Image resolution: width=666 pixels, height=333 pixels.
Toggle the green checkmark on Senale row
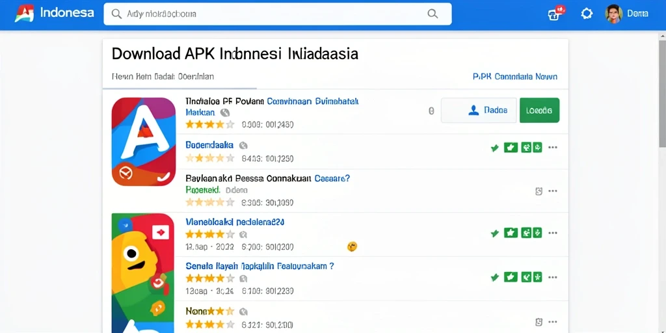(494, 277)
